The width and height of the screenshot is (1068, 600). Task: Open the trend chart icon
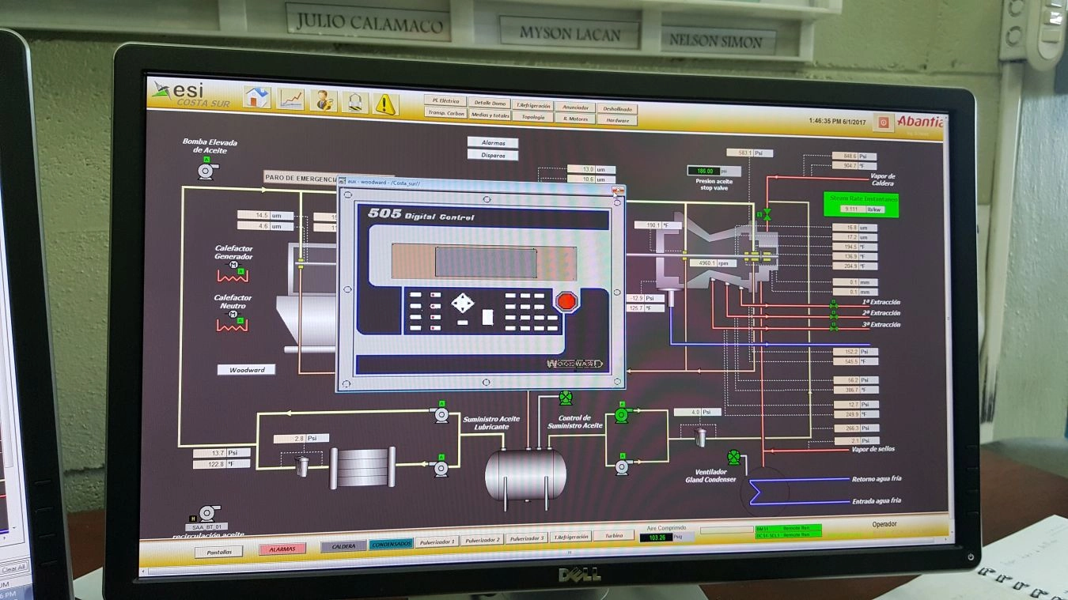coord(292,99)
